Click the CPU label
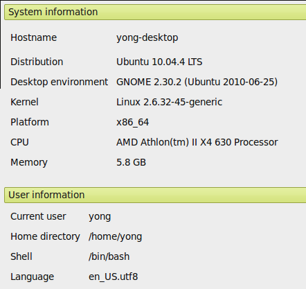 click(x=19, y=142)
